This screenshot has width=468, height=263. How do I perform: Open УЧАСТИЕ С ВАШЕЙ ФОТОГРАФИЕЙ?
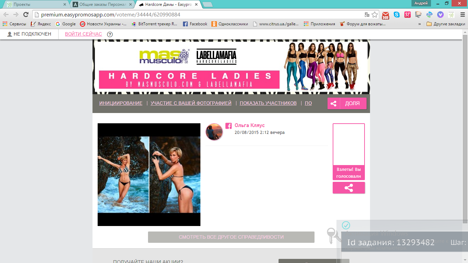tap(191, 103)
